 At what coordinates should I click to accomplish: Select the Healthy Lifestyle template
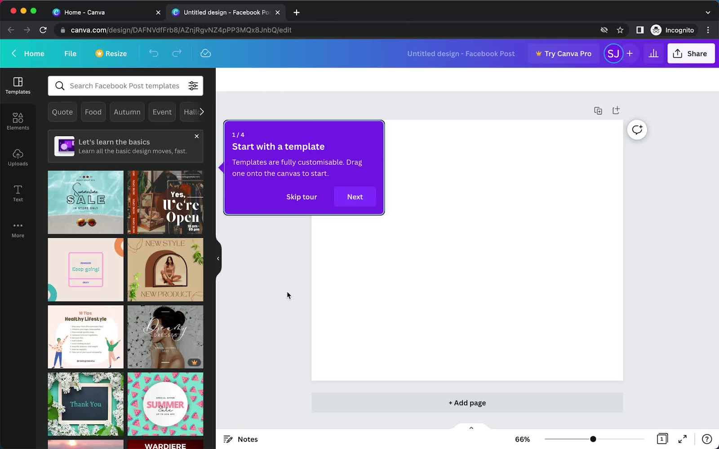pos(86,337)
